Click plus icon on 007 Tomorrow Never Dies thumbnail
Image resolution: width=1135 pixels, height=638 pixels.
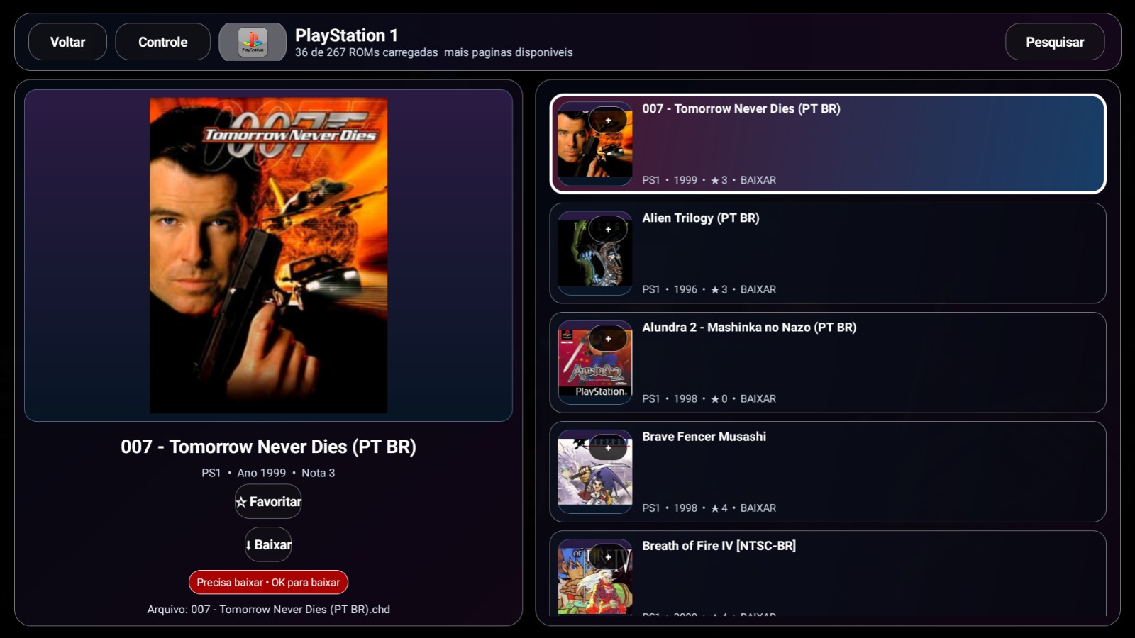tap(608, 121)
